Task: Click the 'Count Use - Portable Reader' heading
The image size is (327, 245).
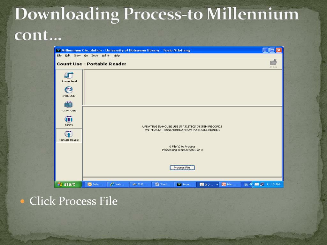Action: tap(92, 64)
